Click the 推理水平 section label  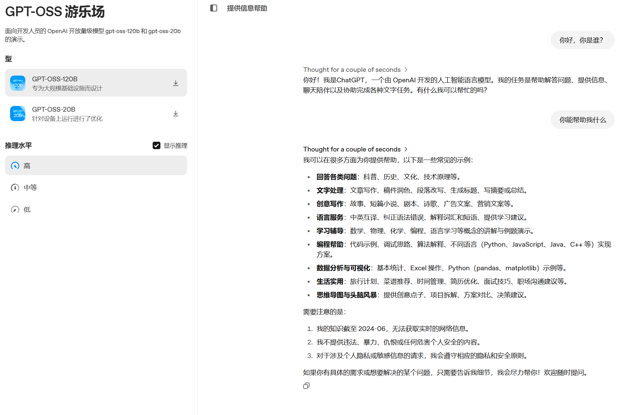(19, 145)
